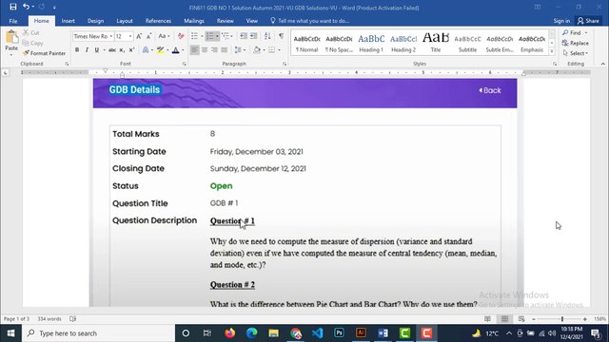This screenshot has width=609, height=342.
Task: Clear all formatting from the selection
Action: (x=181, y=36)
